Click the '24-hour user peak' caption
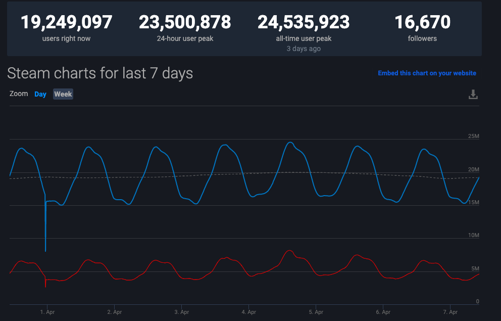The image size is (501, 321). 185,39
